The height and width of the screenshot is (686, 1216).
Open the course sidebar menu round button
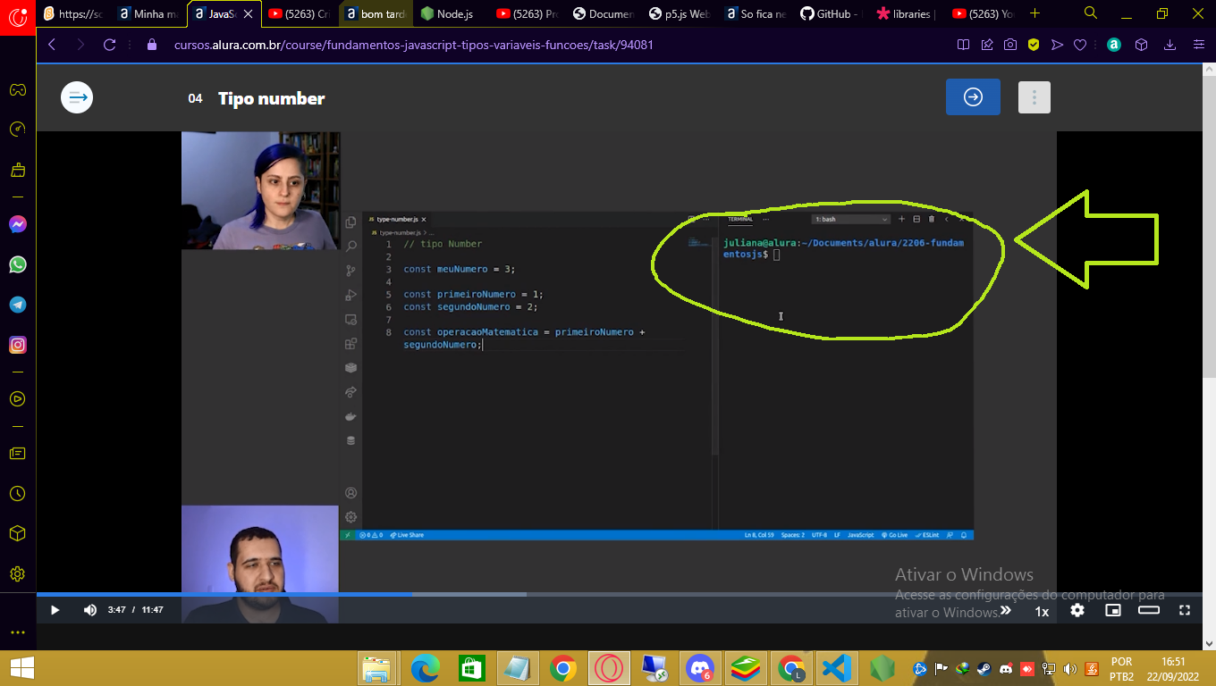point(77,97)
